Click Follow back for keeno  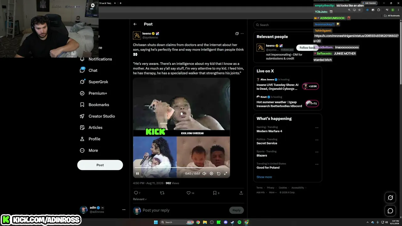tap(307, 48)
